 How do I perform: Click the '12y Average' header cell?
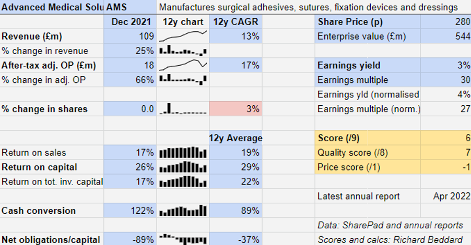coord(236,138)
